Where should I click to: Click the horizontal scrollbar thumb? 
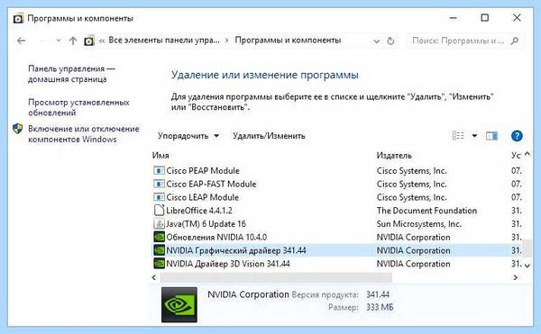(x=276, y=277)
